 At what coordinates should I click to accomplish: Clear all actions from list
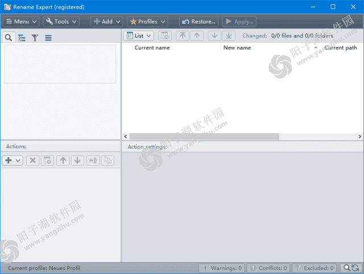(x=47, y=161)
